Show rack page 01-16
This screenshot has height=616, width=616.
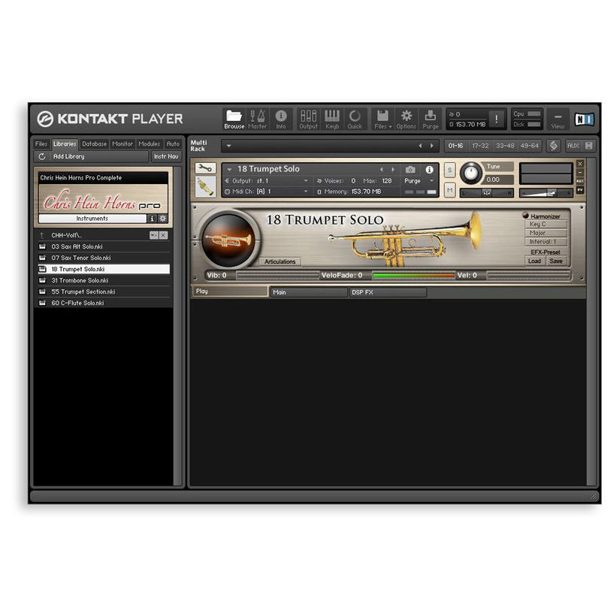[456, 146]
